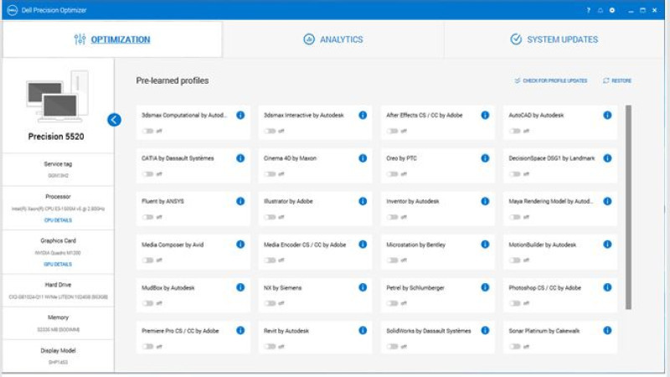View Petrel by Schlumberger info

point(485,287)
